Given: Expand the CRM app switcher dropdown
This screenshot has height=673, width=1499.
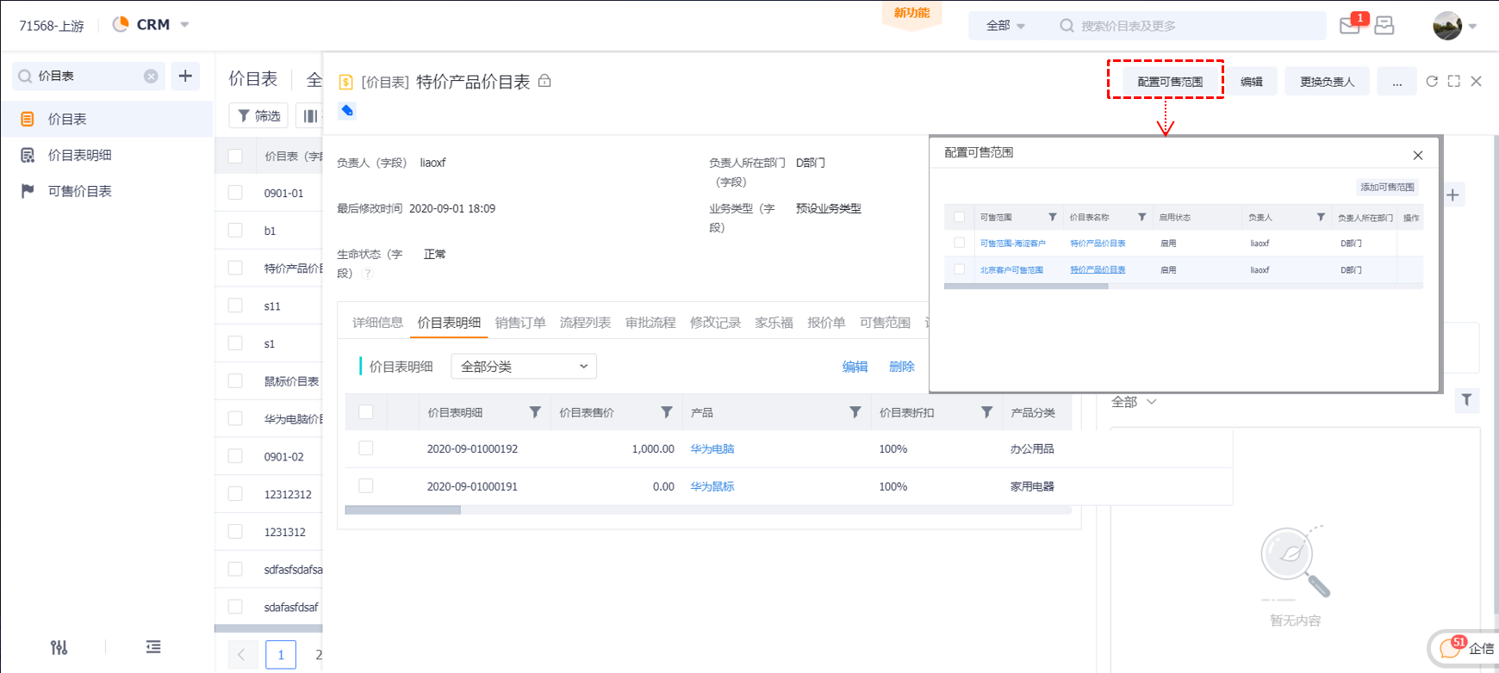Looking at the screenshot, I should [x=184, y=25].
